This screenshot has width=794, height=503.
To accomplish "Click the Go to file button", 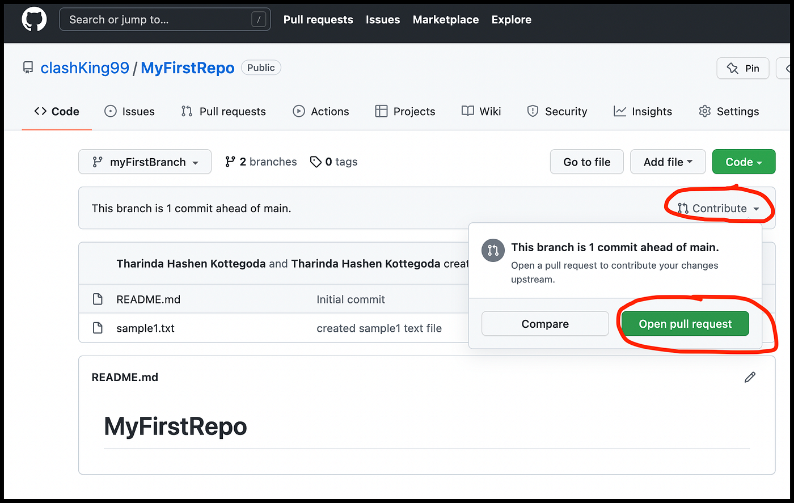I will point(587,162).
